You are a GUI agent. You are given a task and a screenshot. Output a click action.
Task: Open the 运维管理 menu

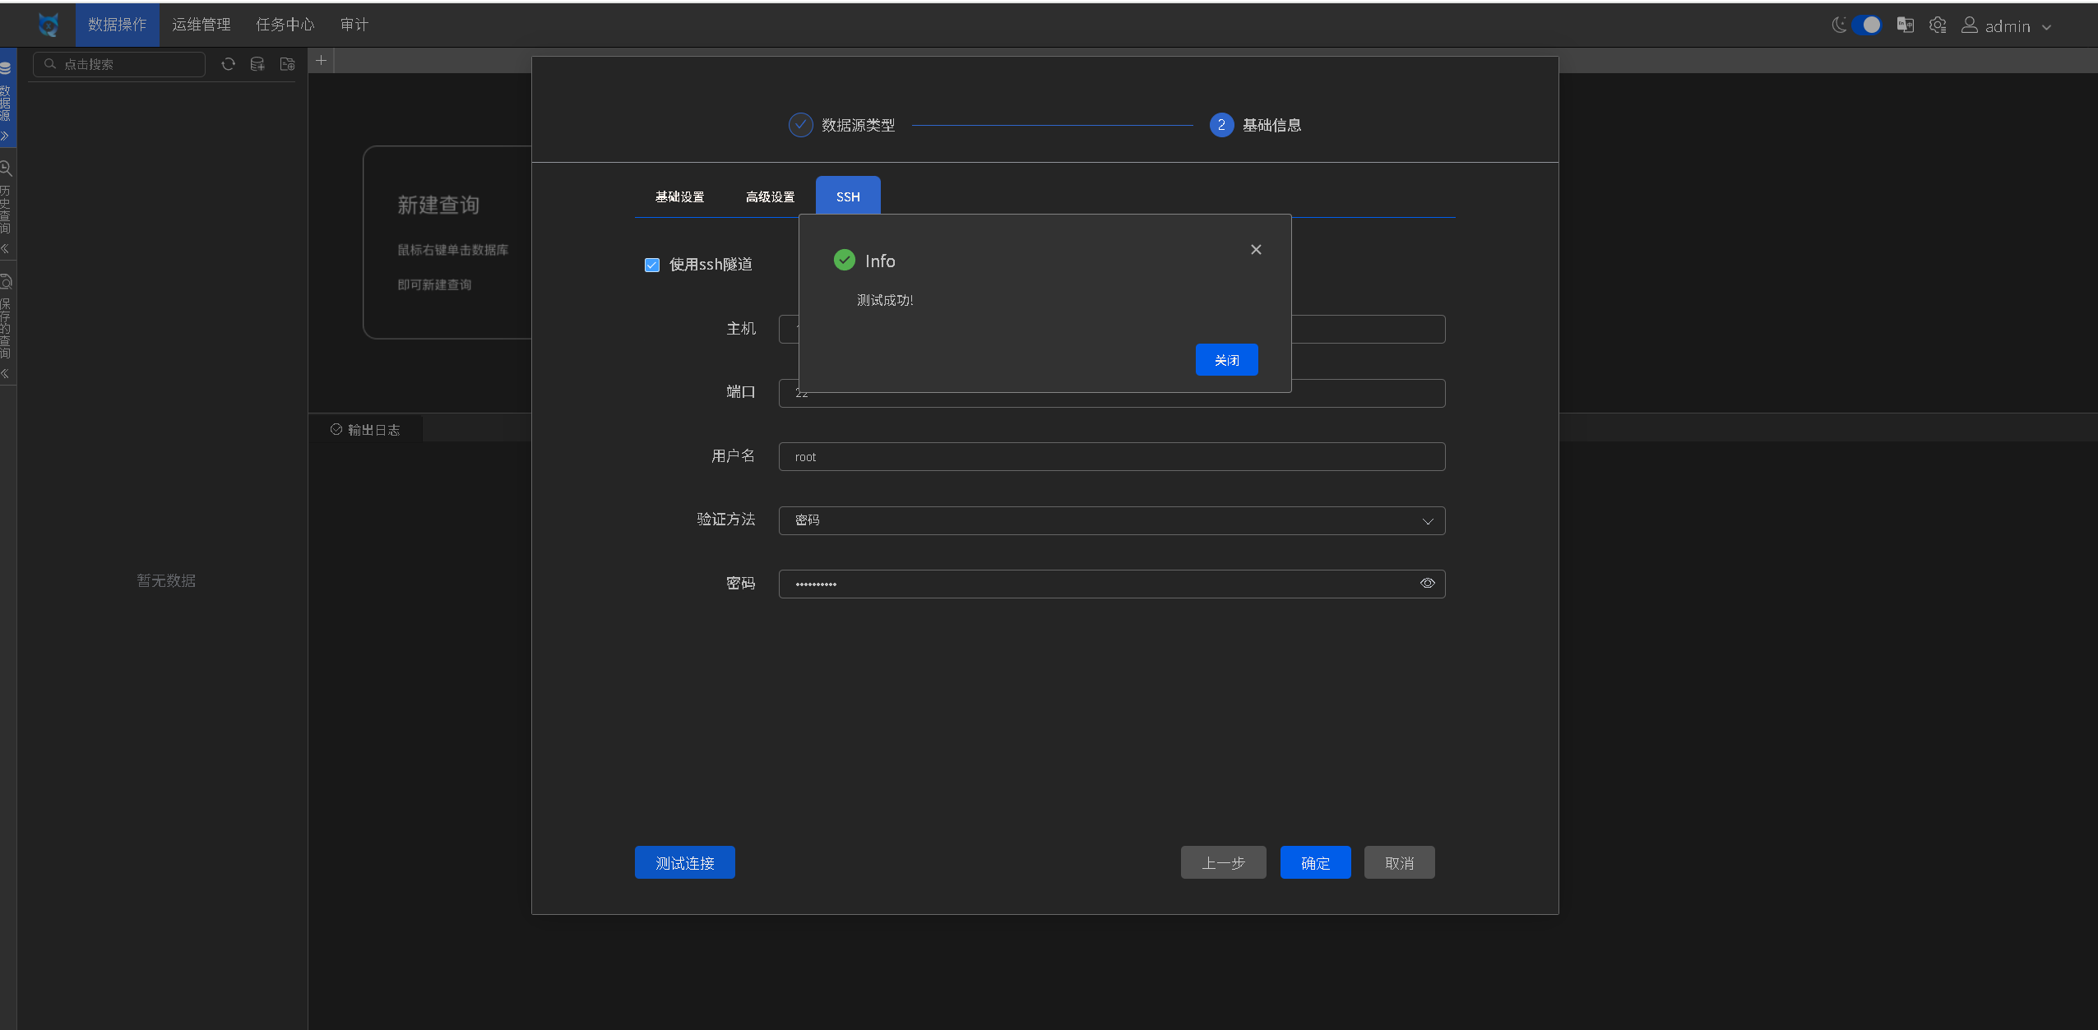click(x=201, y=25)
